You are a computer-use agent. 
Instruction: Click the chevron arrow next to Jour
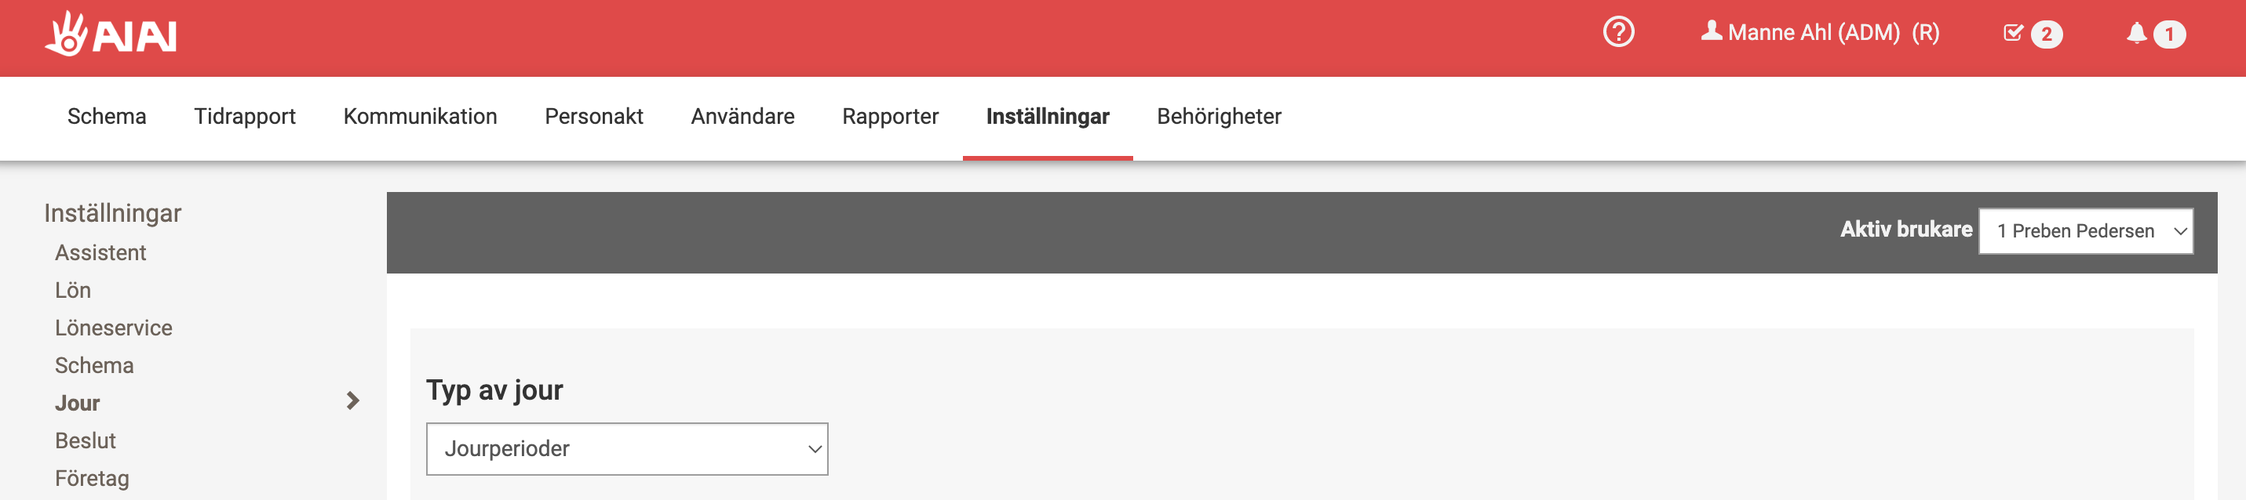pyautogui.click(x=352, y=400)
